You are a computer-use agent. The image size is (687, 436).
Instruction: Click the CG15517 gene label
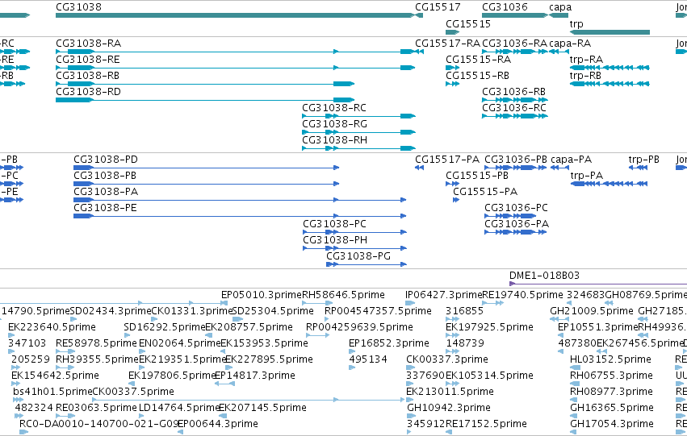point(438,7)
